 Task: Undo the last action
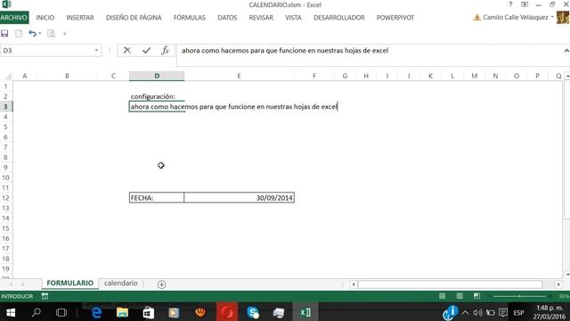32,34
